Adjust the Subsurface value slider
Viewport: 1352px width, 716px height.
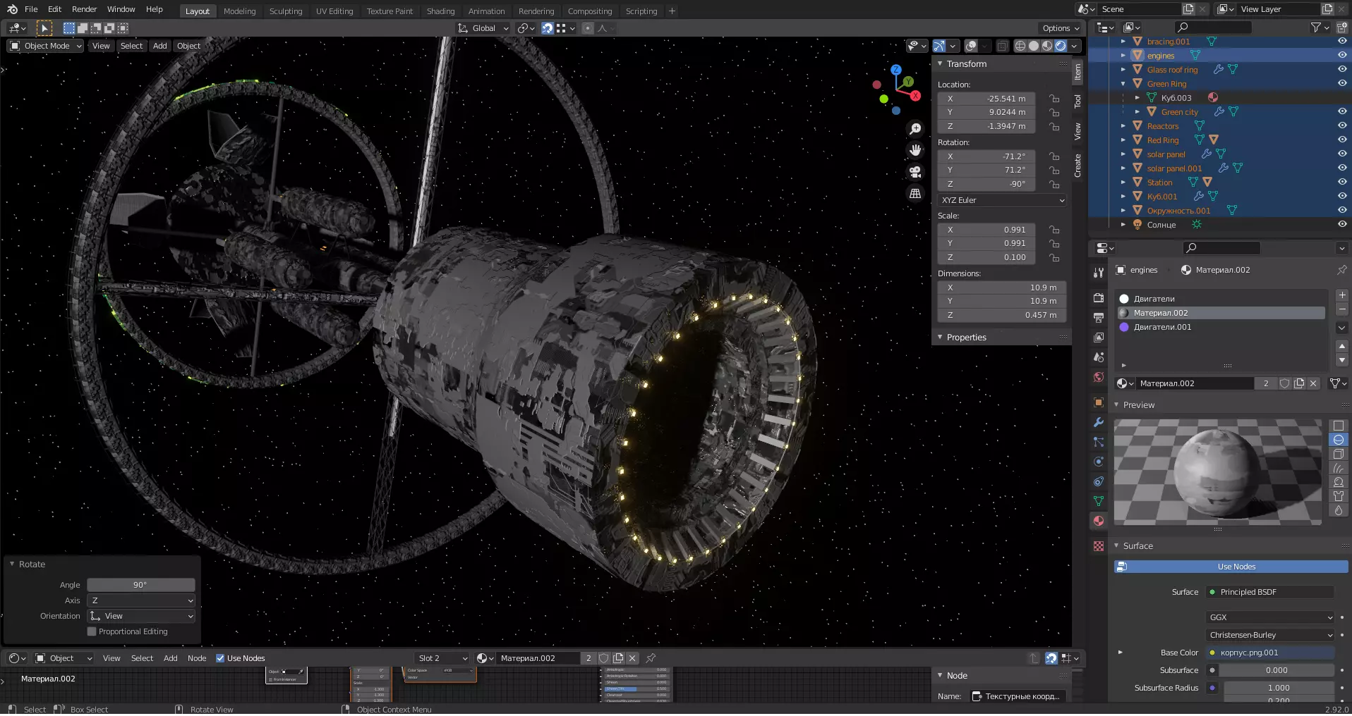coord(1276,671)
